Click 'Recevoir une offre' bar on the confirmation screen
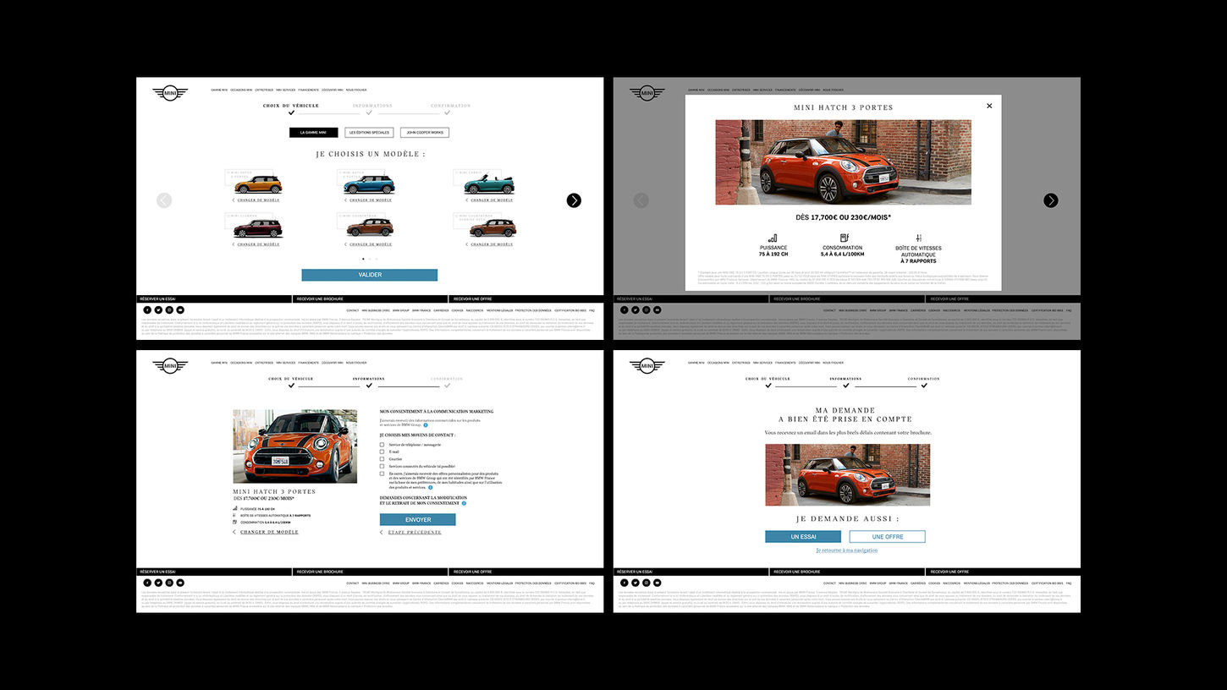Image resolution: width=1227 pixels, height=690 pixels. pos(1004,572)
